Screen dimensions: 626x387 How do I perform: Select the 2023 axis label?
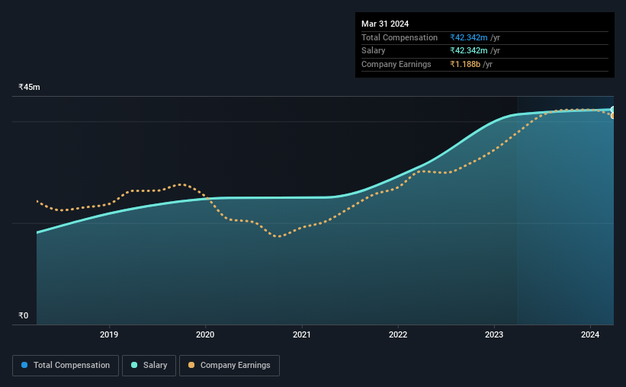(494, 334)
